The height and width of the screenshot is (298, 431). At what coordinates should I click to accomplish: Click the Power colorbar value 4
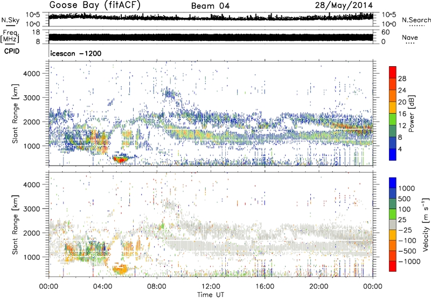(400, 149)
